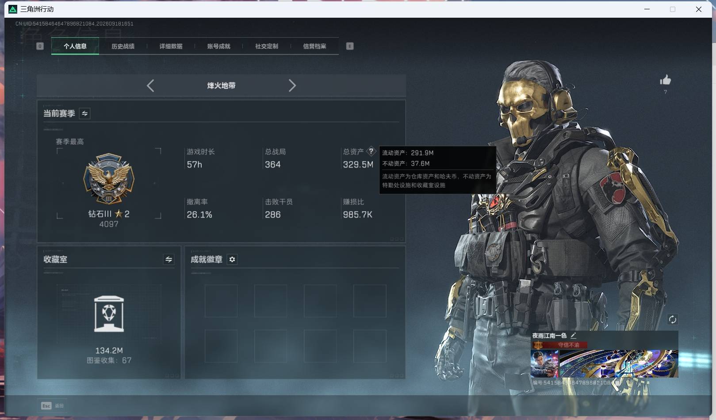Go to the 详细数据 tab

(171, 46)
